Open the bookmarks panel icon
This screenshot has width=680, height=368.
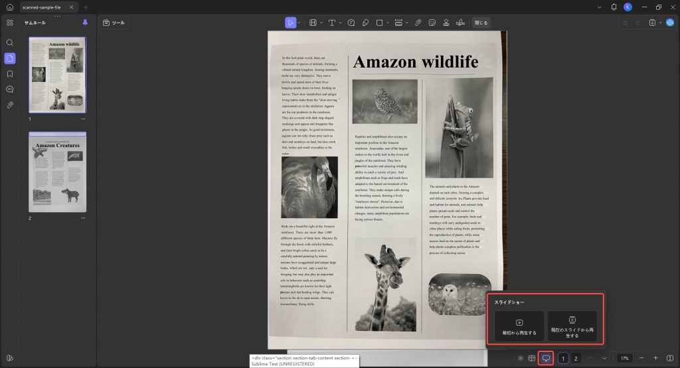pos(9,74)
